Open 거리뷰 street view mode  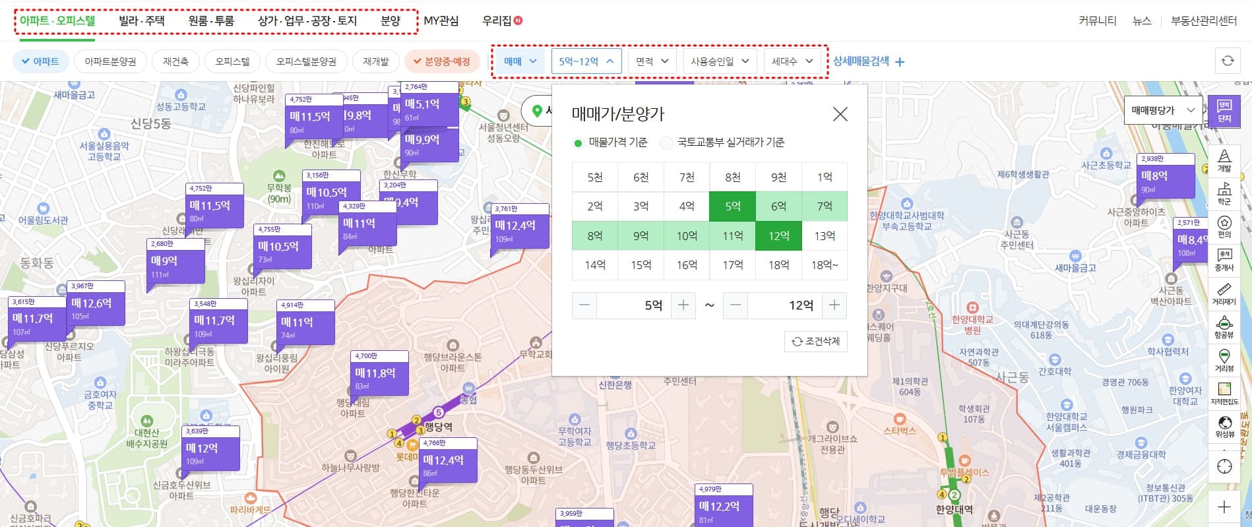coord(1224,360)
